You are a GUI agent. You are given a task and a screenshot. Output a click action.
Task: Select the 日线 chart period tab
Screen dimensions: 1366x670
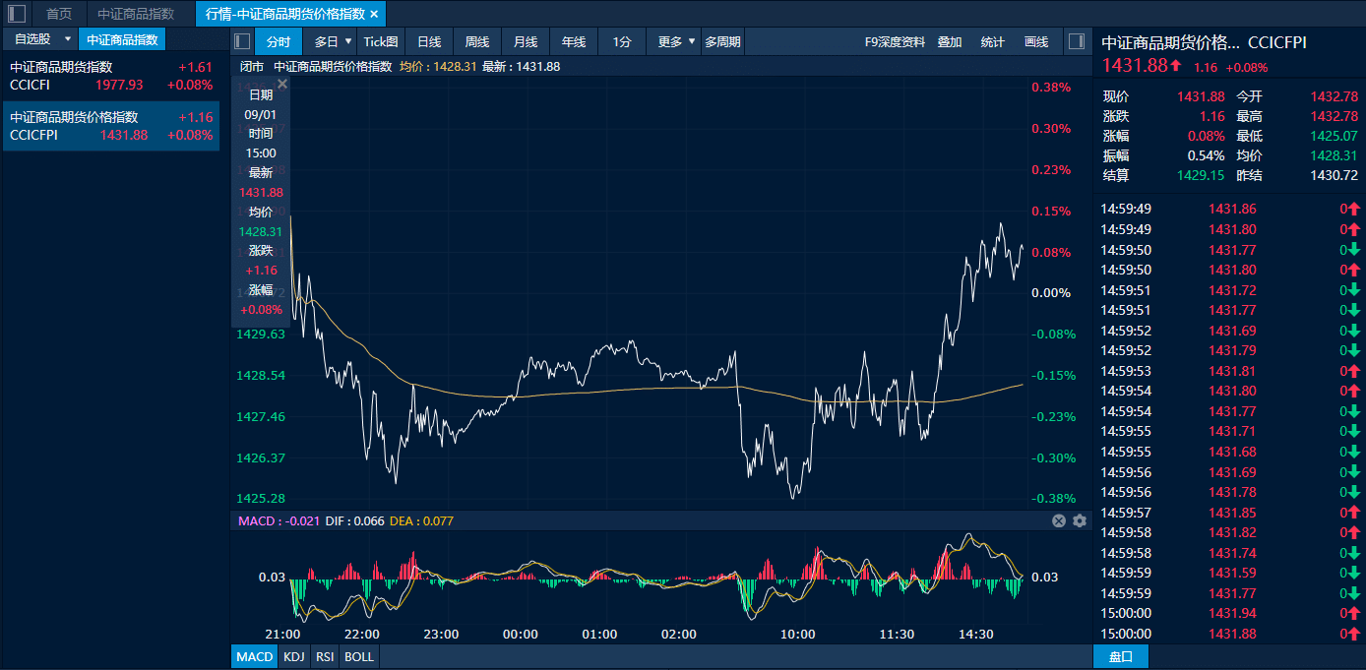tap(429, 41)
